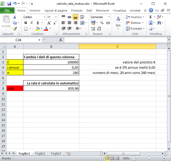Expand the Inserisci cells dropdown
171x161 pixels.
pos(143,17)
